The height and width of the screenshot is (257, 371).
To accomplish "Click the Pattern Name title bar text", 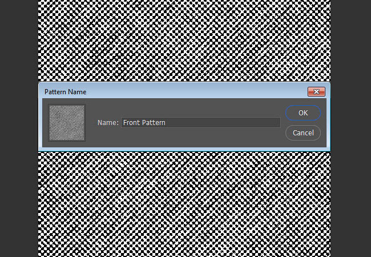I will [x=65, y=92].
